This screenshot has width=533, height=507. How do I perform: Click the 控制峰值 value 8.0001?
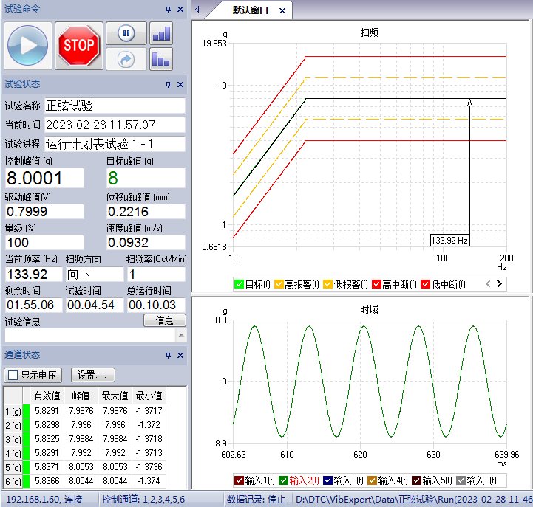click(x=44, y=178)
